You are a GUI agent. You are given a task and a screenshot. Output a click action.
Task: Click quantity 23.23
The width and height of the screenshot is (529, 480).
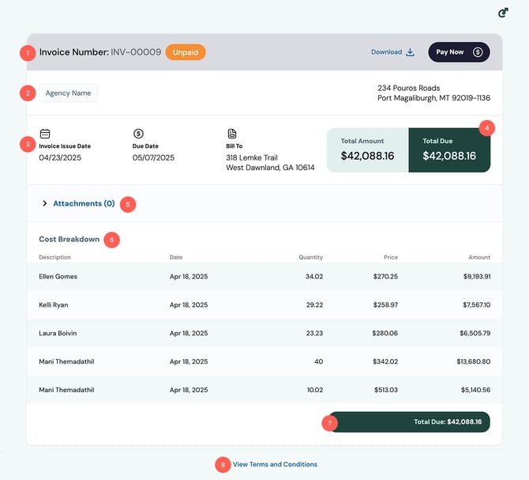pos(314,333)
